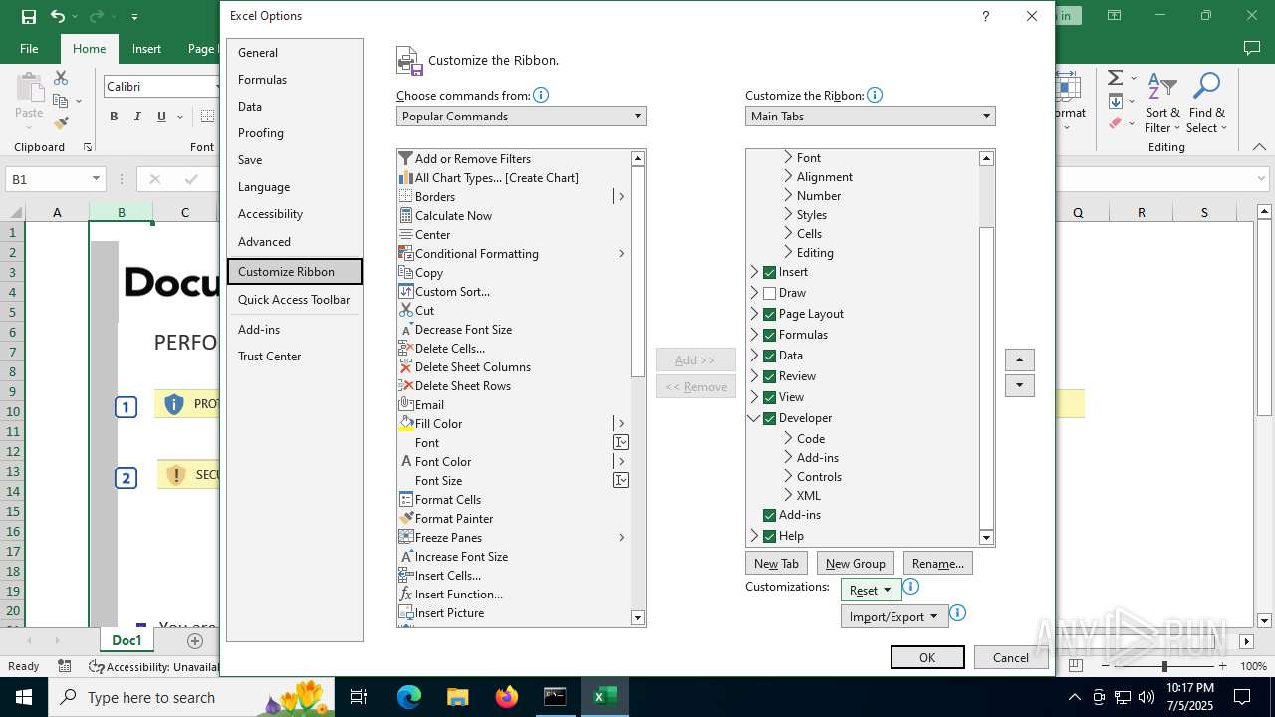
Task: Expand the Code group under Developer
Action: 788,438
